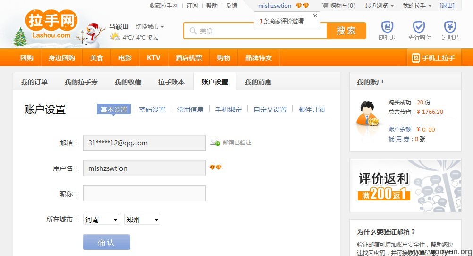Open the 美食 navigation item
This screenshot has width=473, height=256.
click(x=96, y=58)
